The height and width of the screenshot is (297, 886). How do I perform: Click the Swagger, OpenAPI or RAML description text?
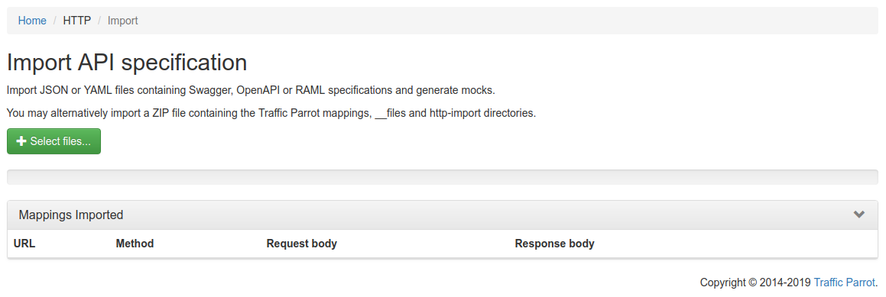tap(251, 90)
